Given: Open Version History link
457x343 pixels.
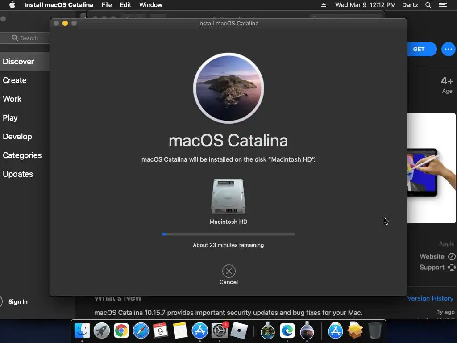Looking at the screenshot, I should tap(430, 298).
